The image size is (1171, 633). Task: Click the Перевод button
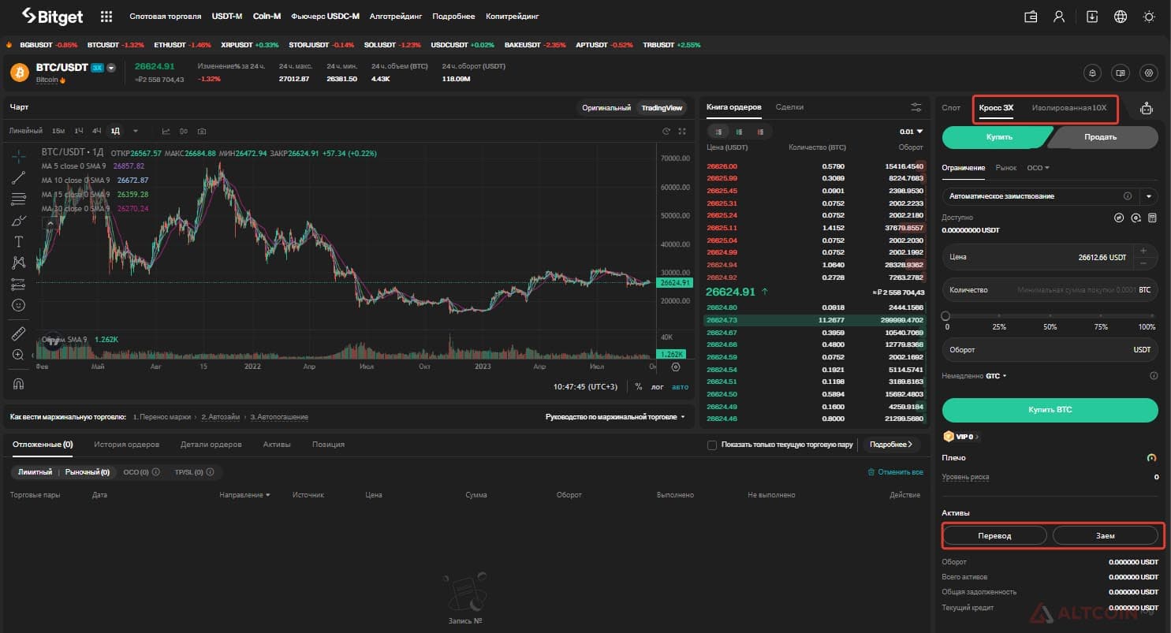(x=994, y=536)
